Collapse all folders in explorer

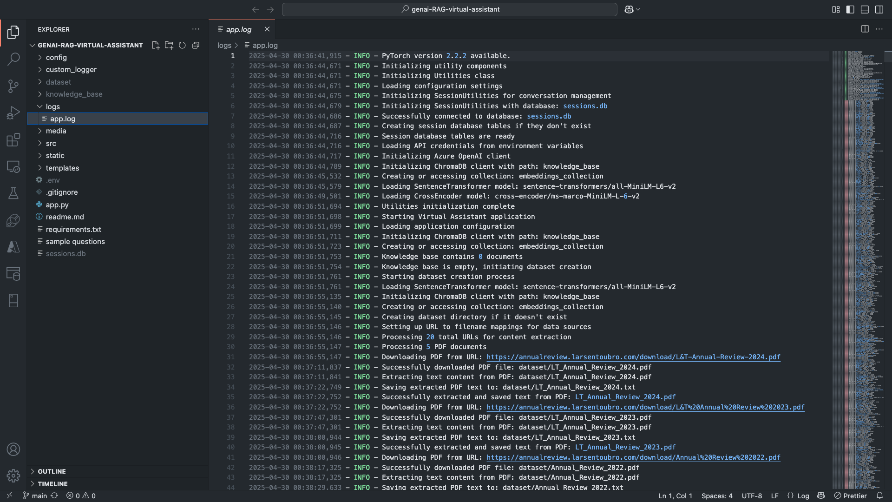point(196,45)
